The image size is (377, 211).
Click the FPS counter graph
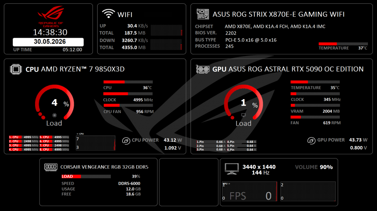(x=250, y=191)
